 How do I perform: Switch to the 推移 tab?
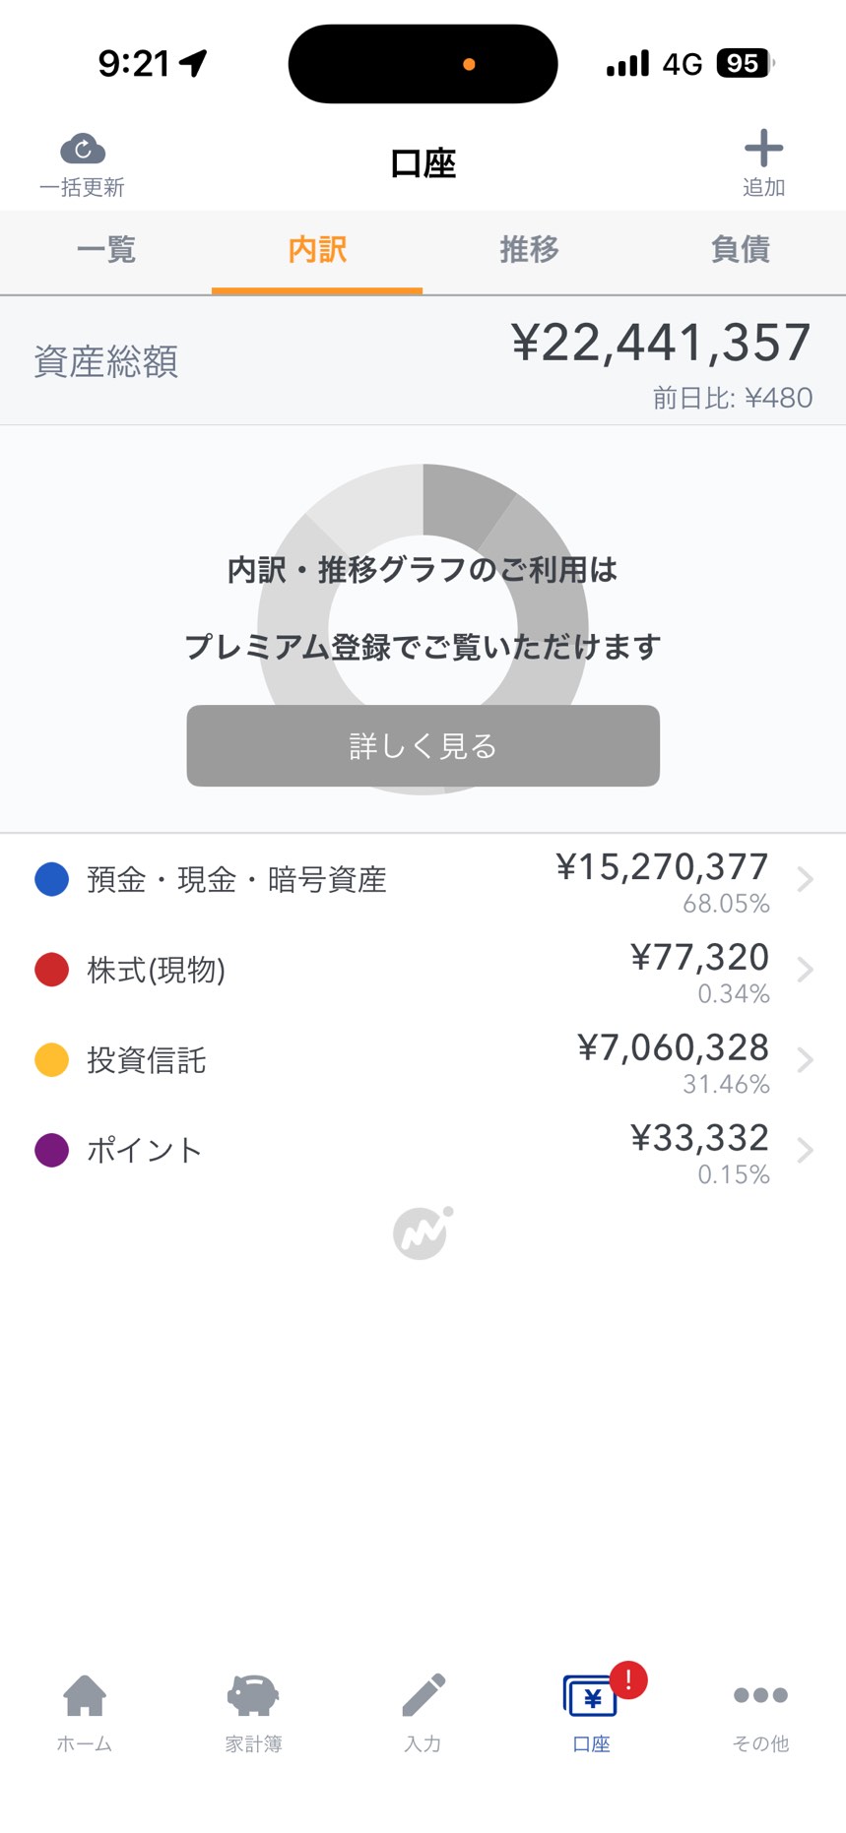(529, 250)
